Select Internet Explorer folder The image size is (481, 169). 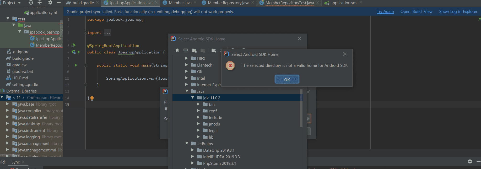[206, 85]
